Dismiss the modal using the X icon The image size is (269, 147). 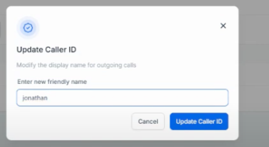pos(223,26)
